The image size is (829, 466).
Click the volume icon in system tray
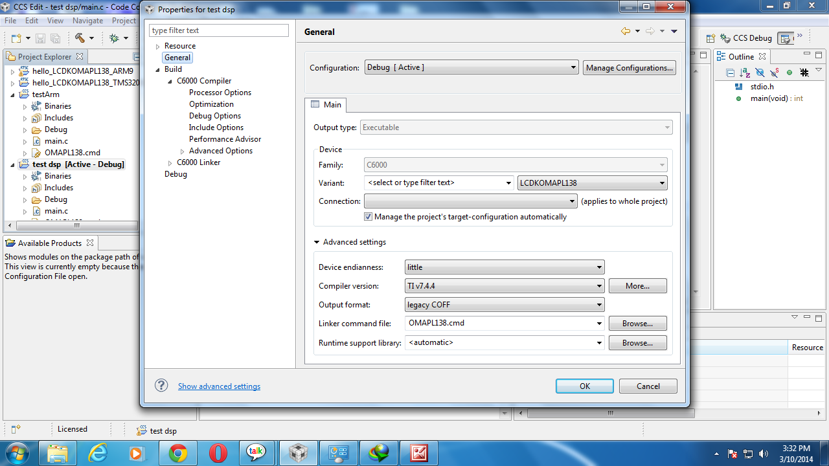pos(763,454)
